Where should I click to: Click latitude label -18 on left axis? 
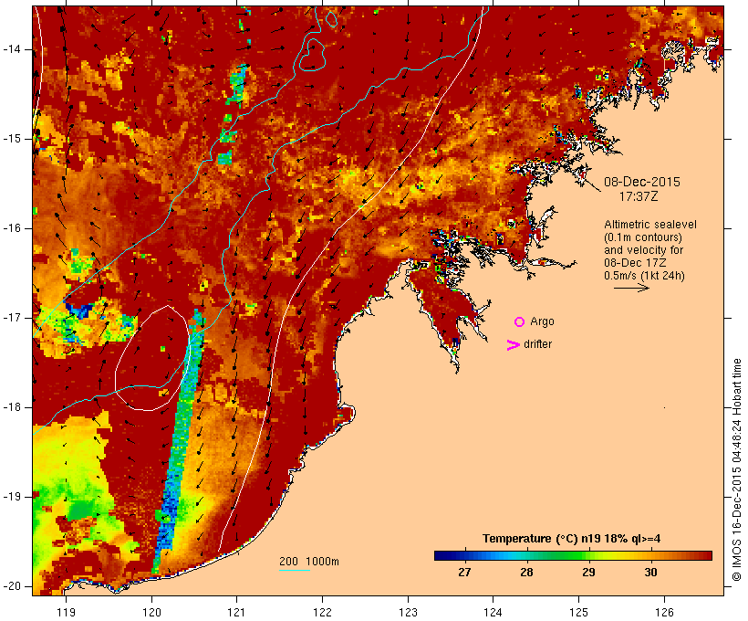click(x=12, y=407)
